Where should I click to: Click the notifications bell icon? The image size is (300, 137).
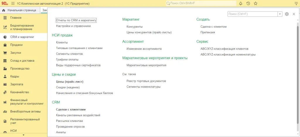[x=241, y=4]
